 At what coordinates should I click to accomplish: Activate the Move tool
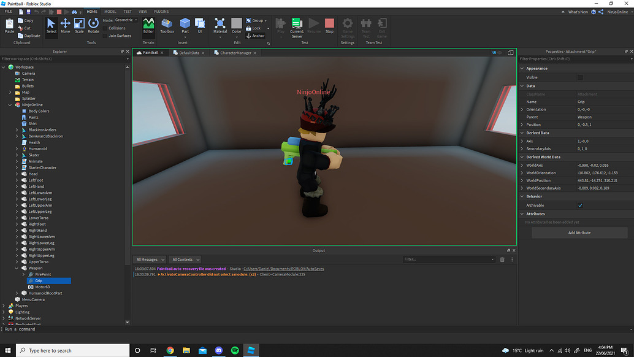tap(65, 26)
